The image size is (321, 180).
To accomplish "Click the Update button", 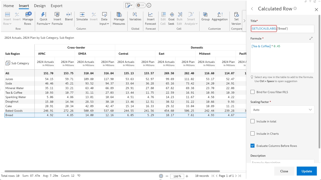I will [x=307, y=171].
